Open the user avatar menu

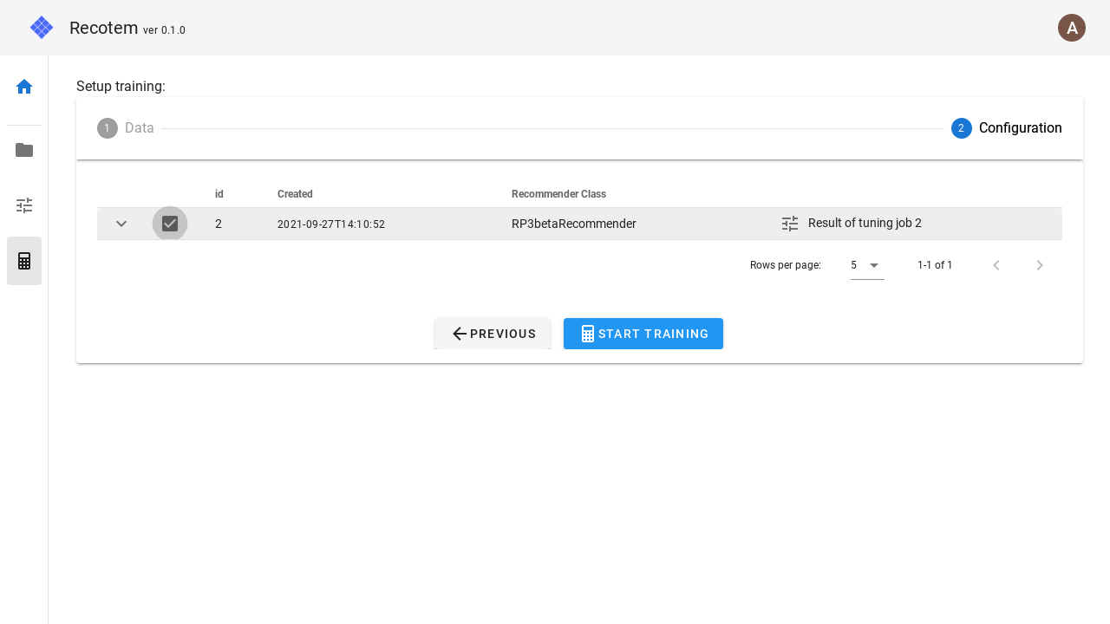[1072, 28]
